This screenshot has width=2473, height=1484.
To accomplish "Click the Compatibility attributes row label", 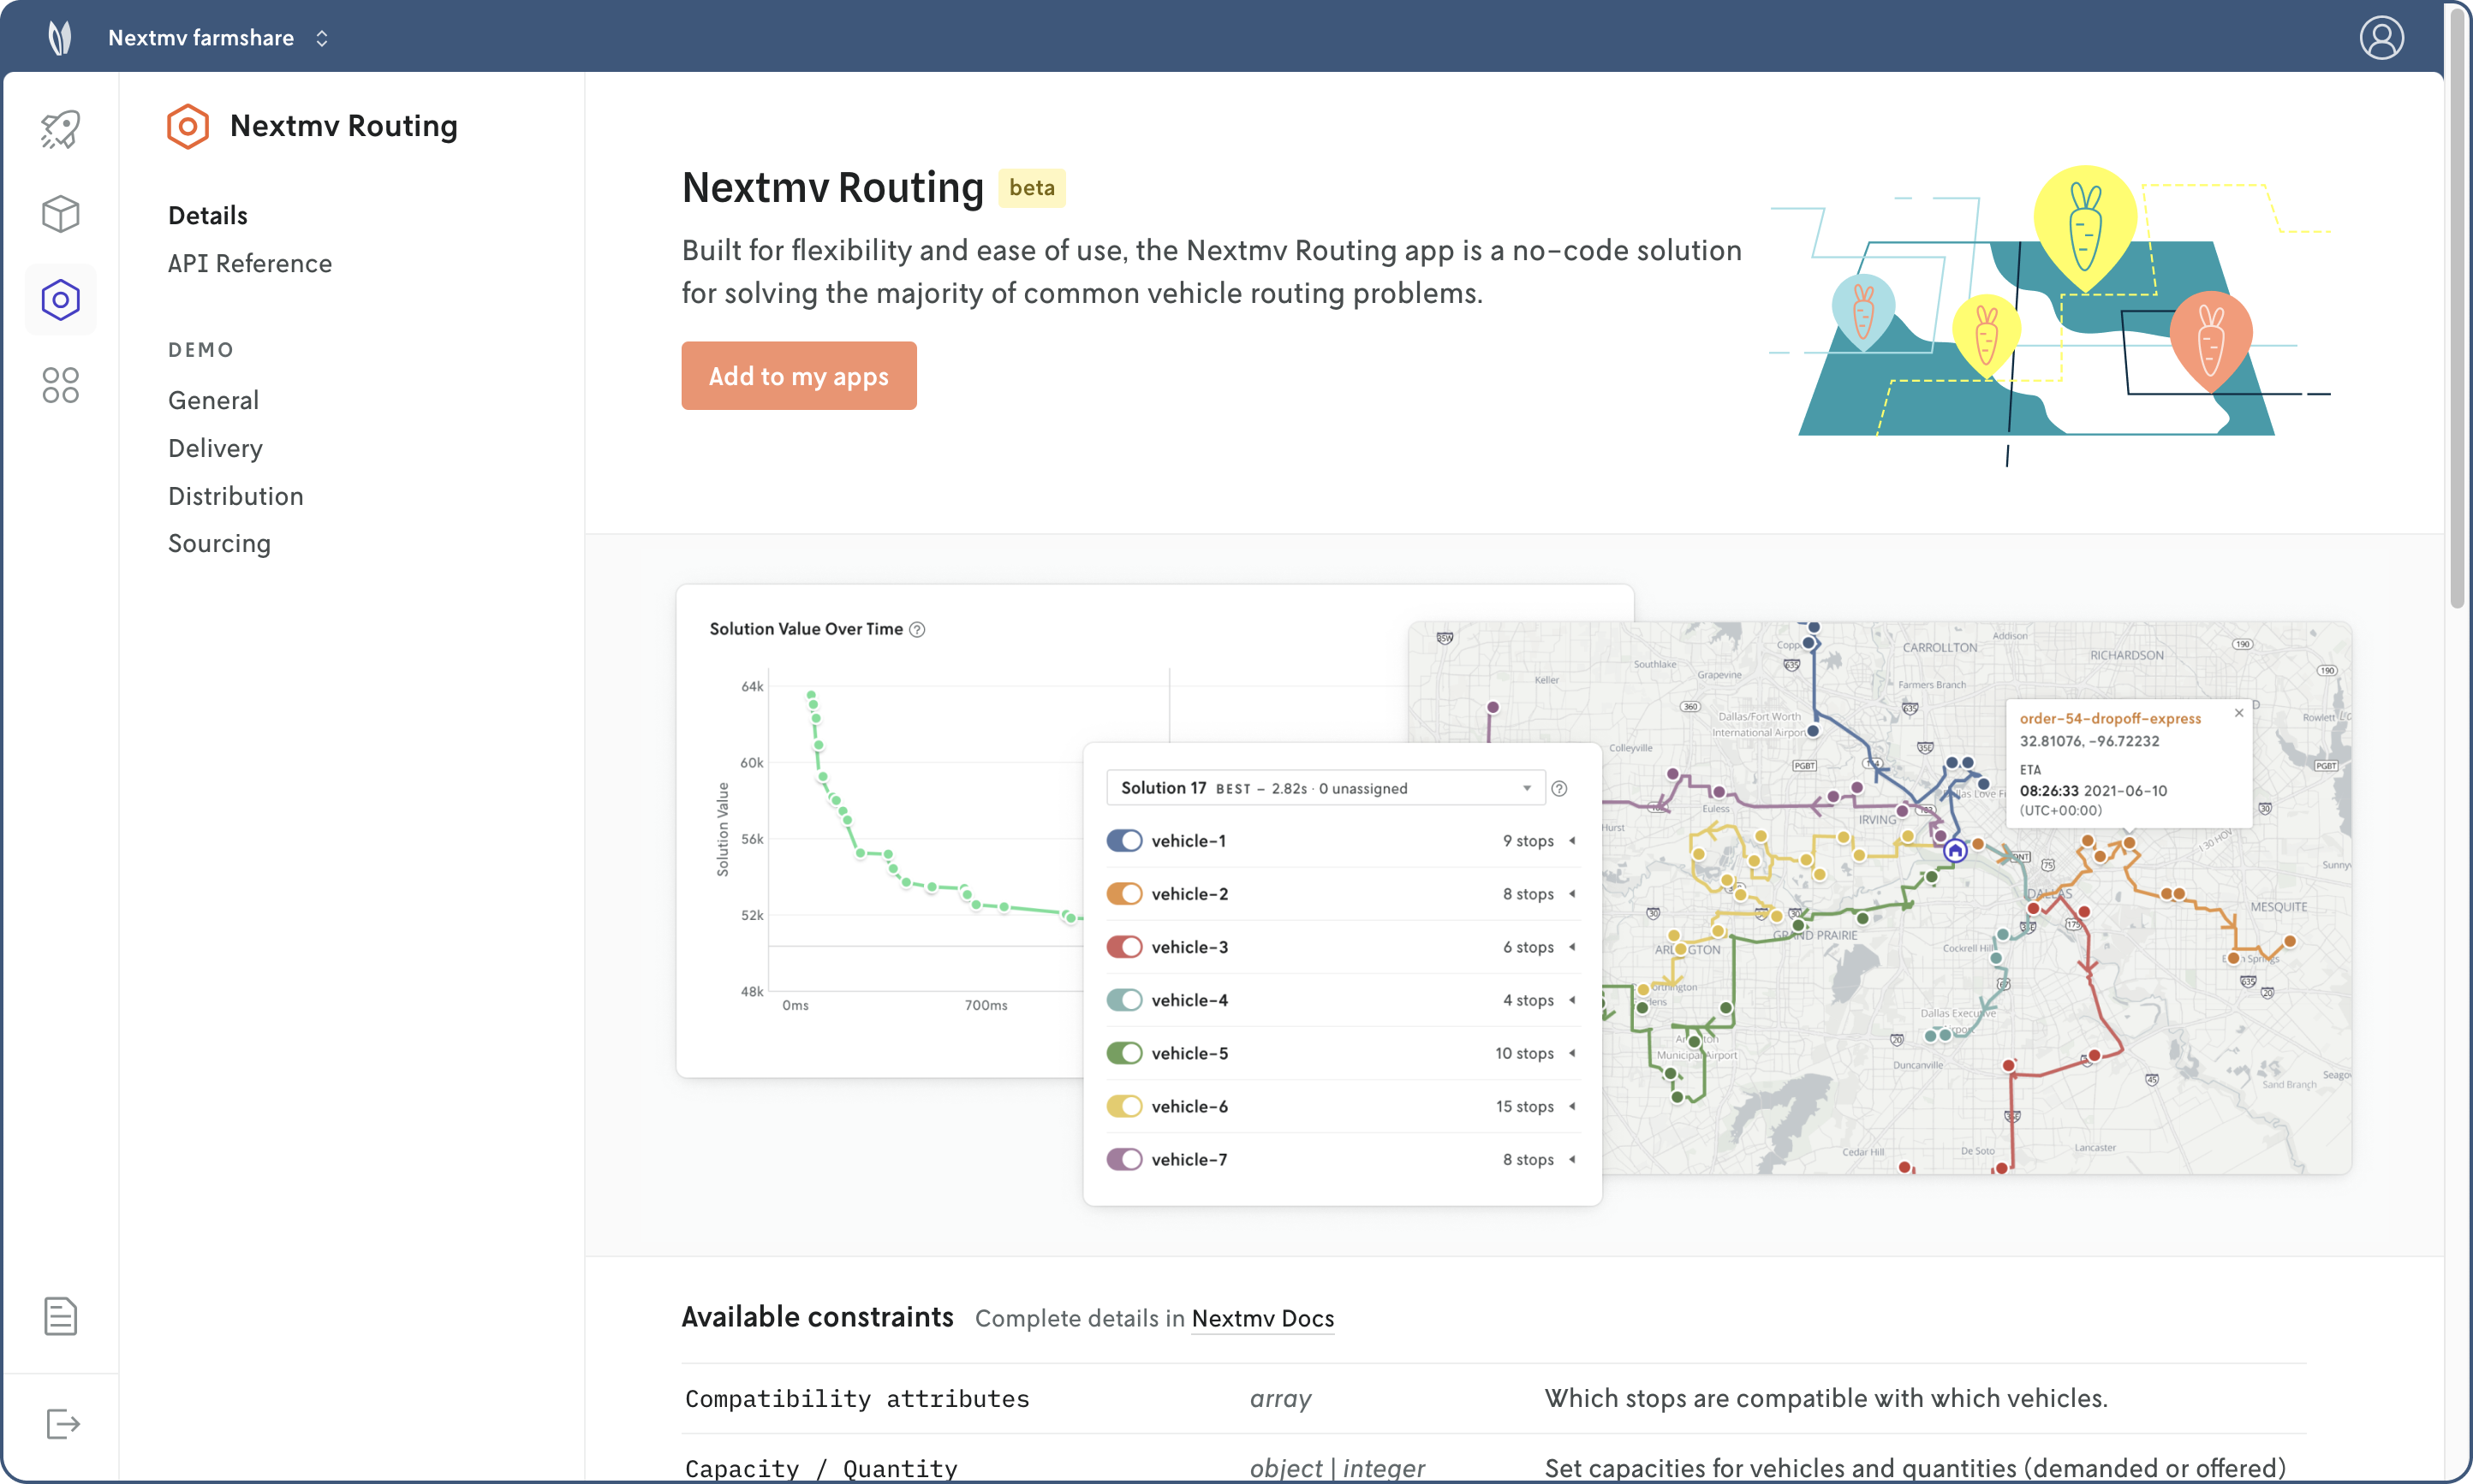I will click(856, 1398).
